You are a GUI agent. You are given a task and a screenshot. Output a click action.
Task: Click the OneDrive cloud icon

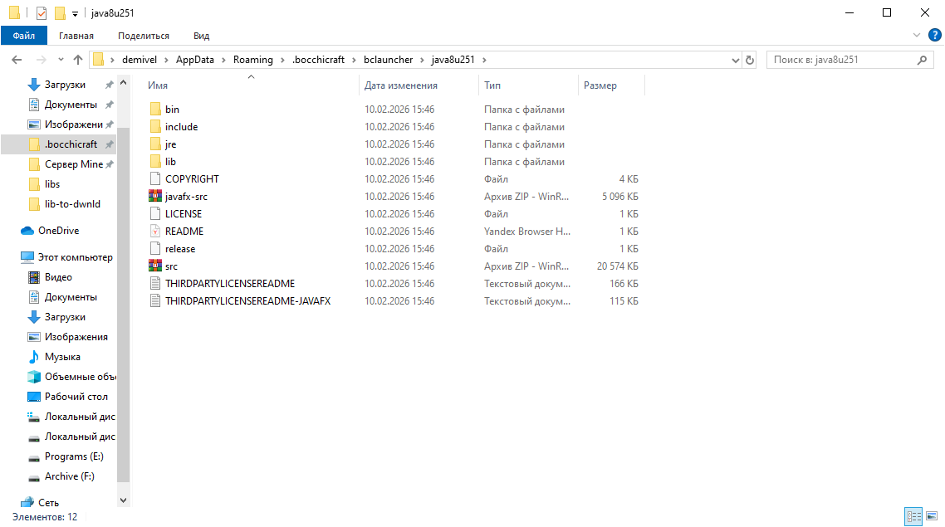pyautogui.click(x=27, y=231)
